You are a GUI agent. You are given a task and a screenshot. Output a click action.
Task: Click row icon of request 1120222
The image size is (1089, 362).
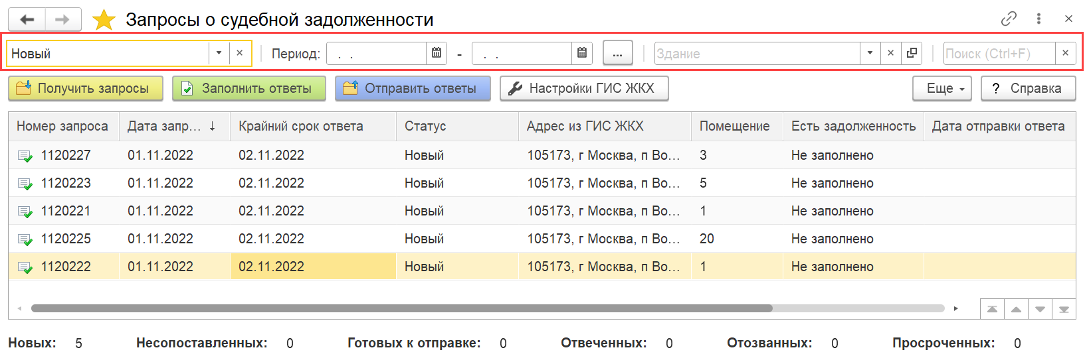click(25, 267)
